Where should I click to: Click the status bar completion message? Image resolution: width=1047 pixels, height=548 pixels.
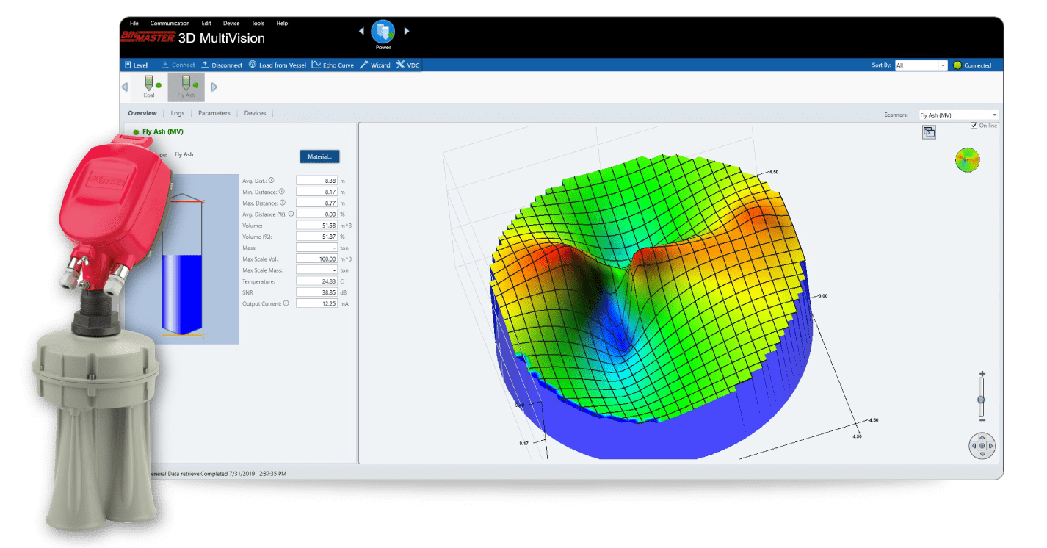[218, 474]
